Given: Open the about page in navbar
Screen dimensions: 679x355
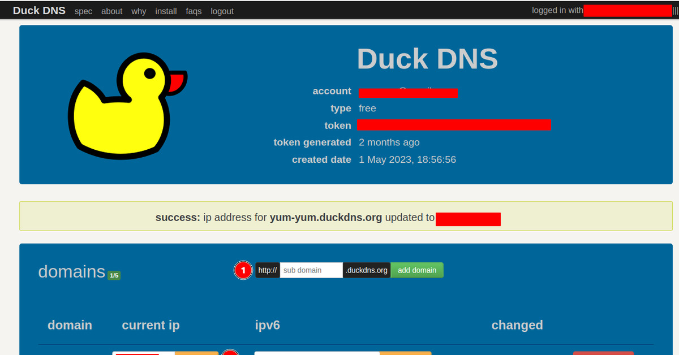Looking at the screenshot, I should point(111,11).
